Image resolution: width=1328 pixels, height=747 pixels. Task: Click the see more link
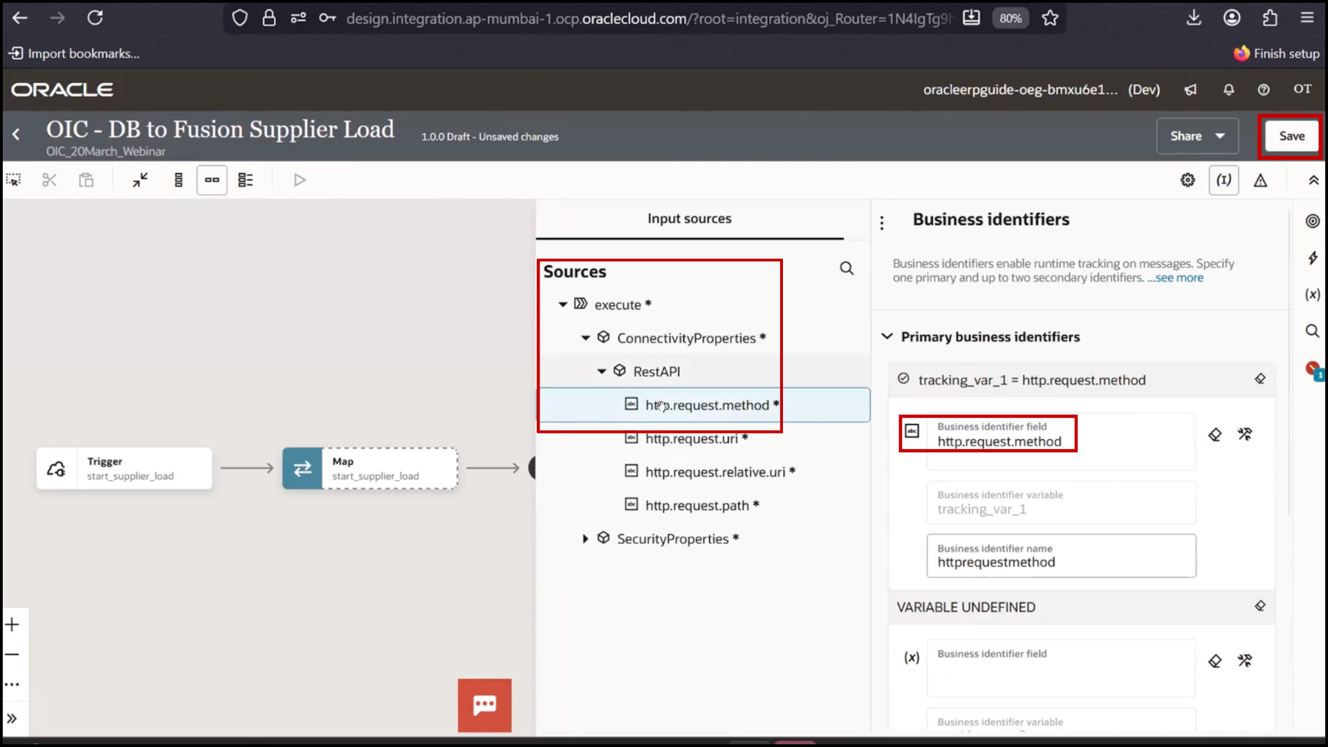click(x=1175, y=278)
